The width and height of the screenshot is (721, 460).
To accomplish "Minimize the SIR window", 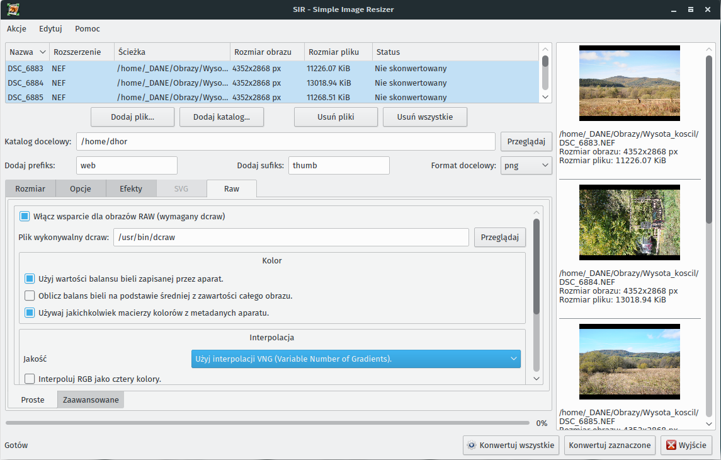I will pos(674,9).
